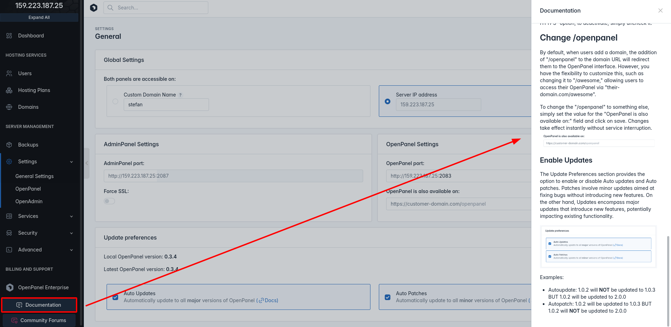Uncheck the Auto Updates checkbox
Image resolution: width=671 pixels, height=327 pixels.
click(x=115, y=297)
